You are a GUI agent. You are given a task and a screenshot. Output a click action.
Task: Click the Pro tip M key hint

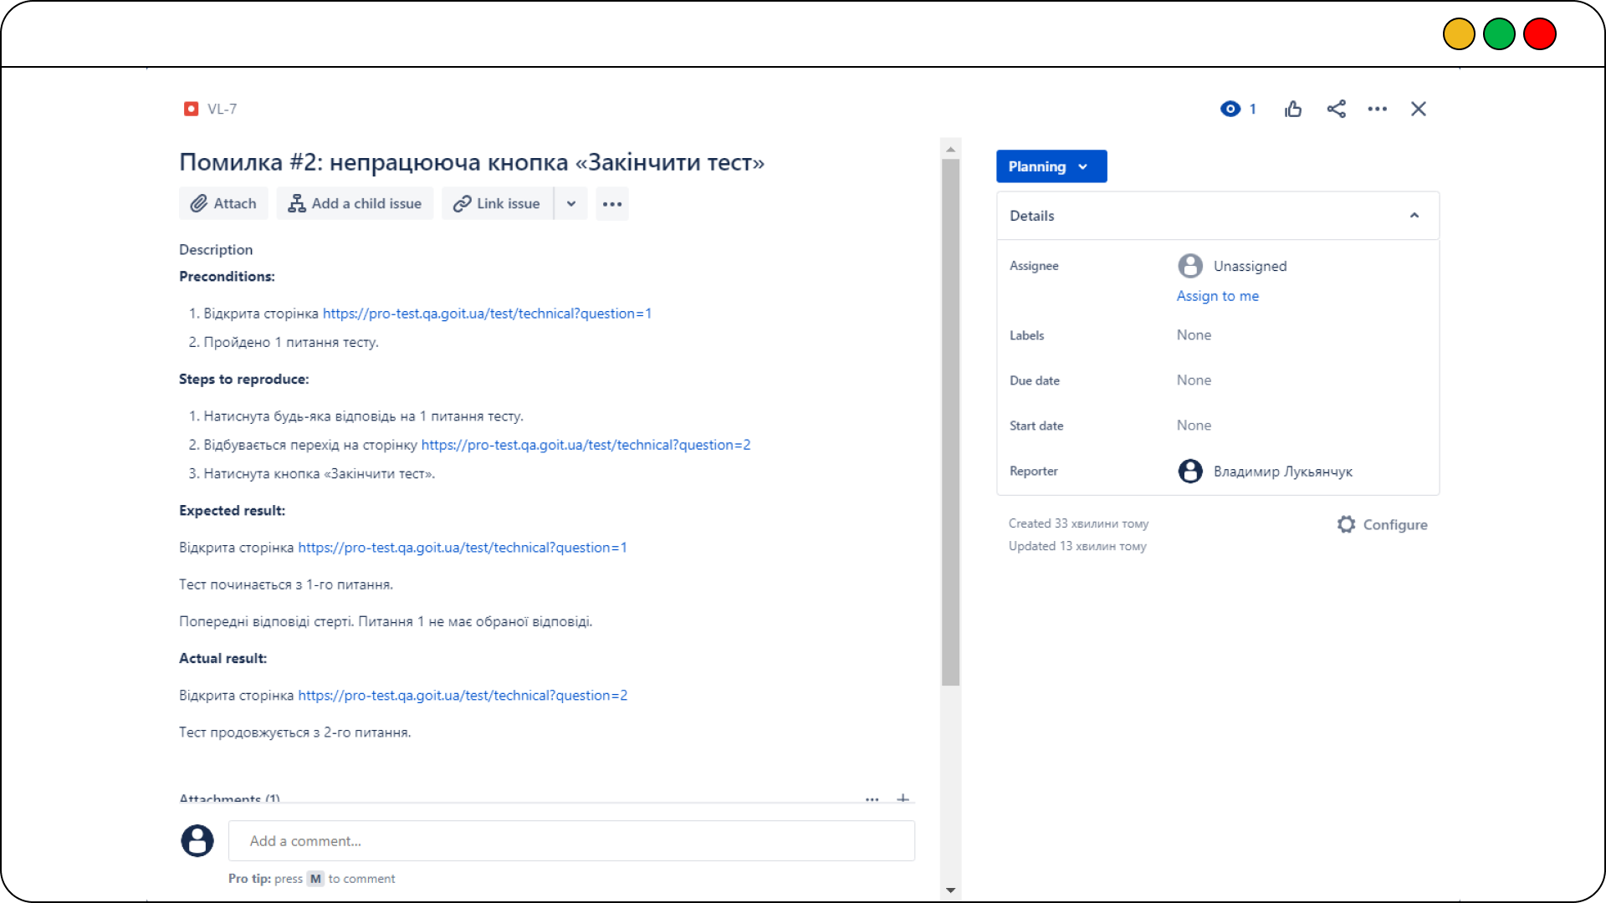(315, 879)
